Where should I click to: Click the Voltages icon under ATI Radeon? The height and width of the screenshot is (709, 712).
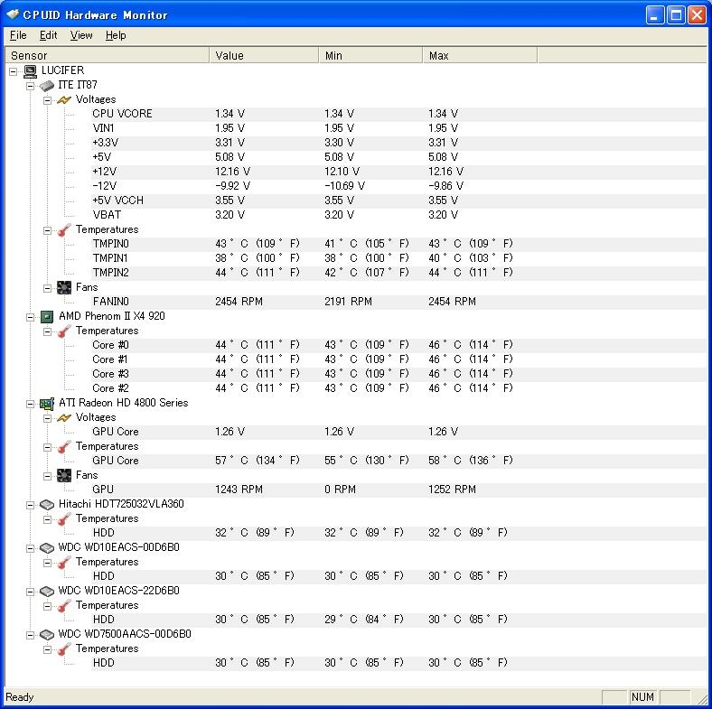pos(64,417)
